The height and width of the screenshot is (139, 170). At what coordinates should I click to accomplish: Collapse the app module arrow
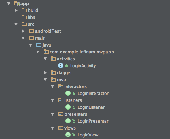tap(8, 4)
